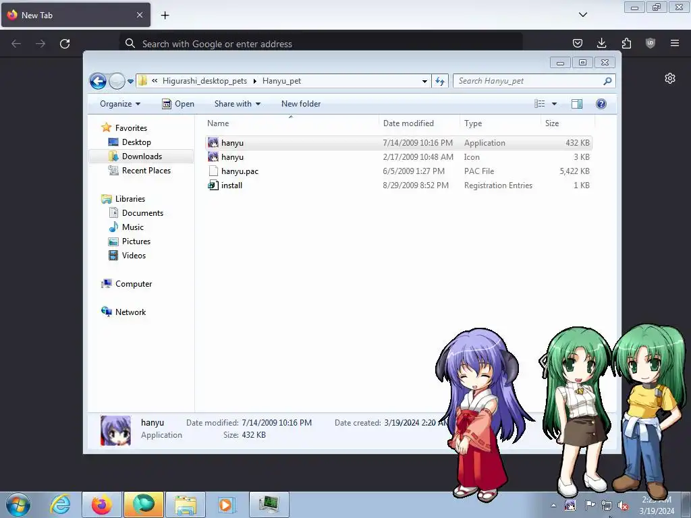Viewport: 691px width, 518px height.
Task: Open Firefox list all tabs chevron
Action: pos(582,15)
